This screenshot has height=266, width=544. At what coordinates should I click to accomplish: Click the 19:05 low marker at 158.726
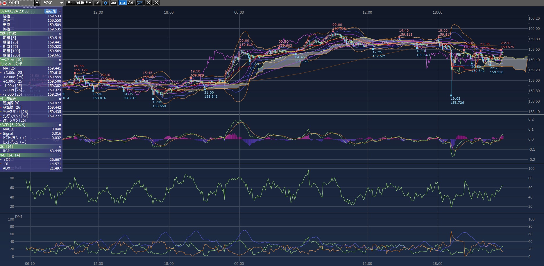point(451,95)
